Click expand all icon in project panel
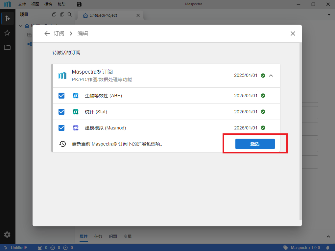335x251 pixels. click(62, 14)
